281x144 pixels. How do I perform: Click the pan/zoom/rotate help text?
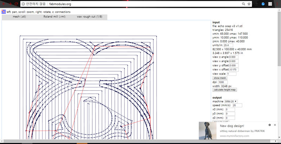tap(39, 12)
